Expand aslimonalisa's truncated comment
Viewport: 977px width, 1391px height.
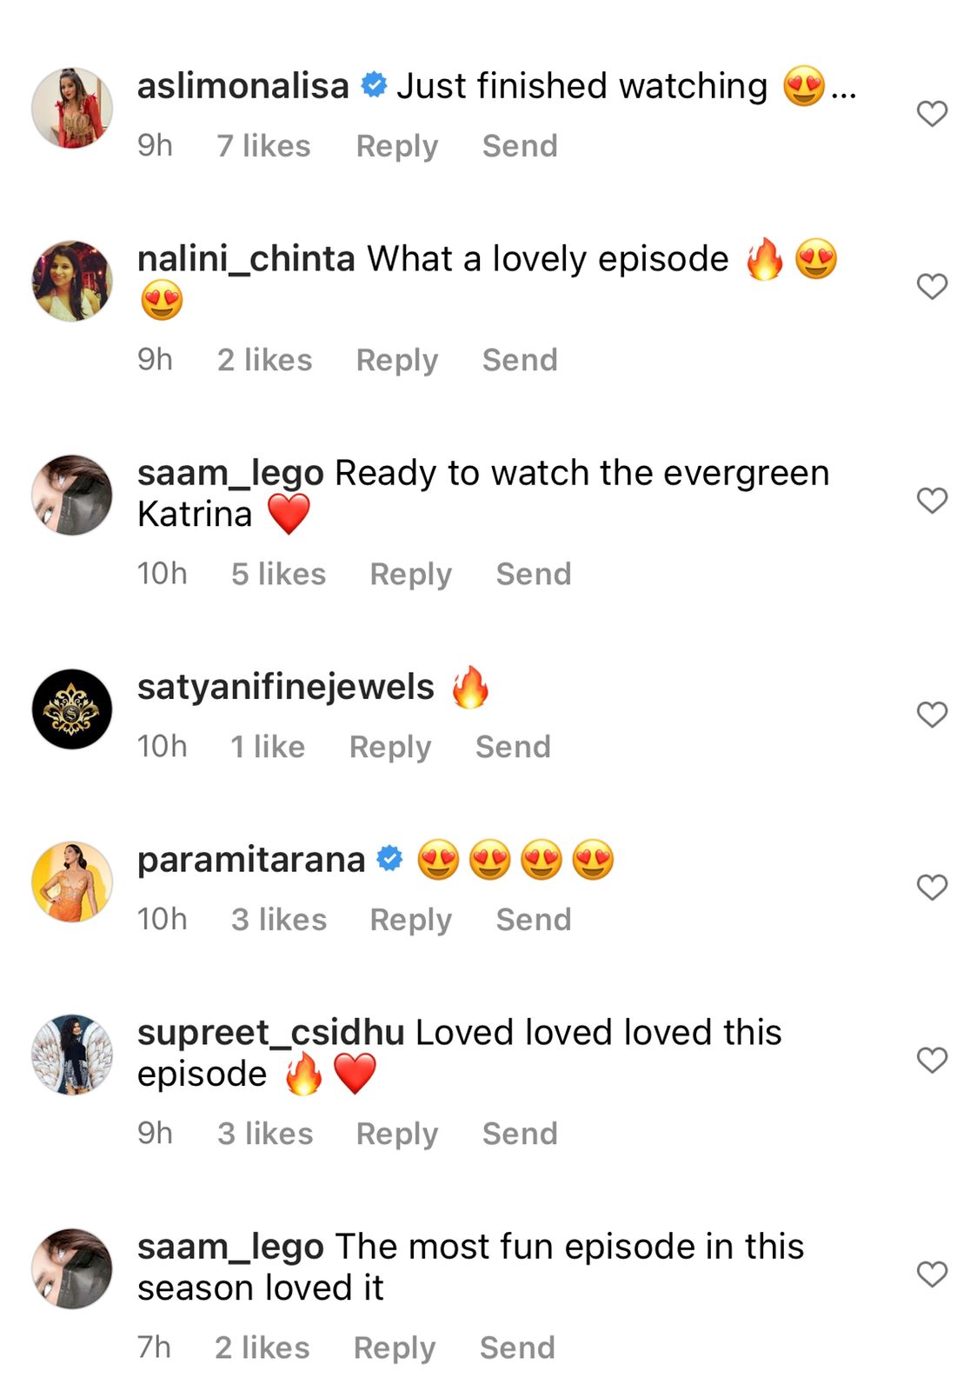tap(843, 87)
